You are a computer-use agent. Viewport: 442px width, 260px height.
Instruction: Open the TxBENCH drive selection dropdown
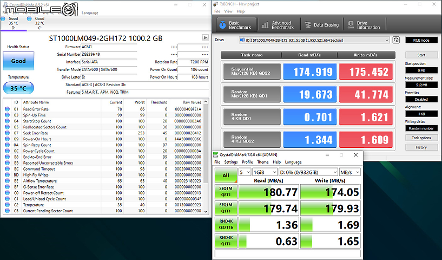pos(314,40)
